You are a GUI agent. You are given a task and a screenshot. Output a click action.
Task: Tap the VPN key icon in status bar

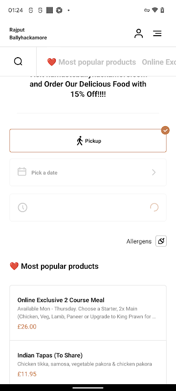(147, 10)
